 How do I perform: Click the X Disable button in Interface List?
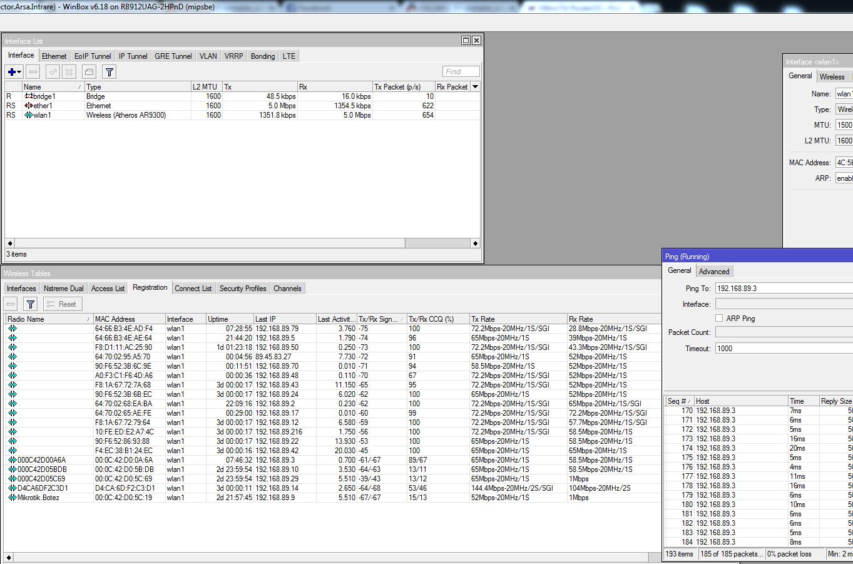point(69,72)
